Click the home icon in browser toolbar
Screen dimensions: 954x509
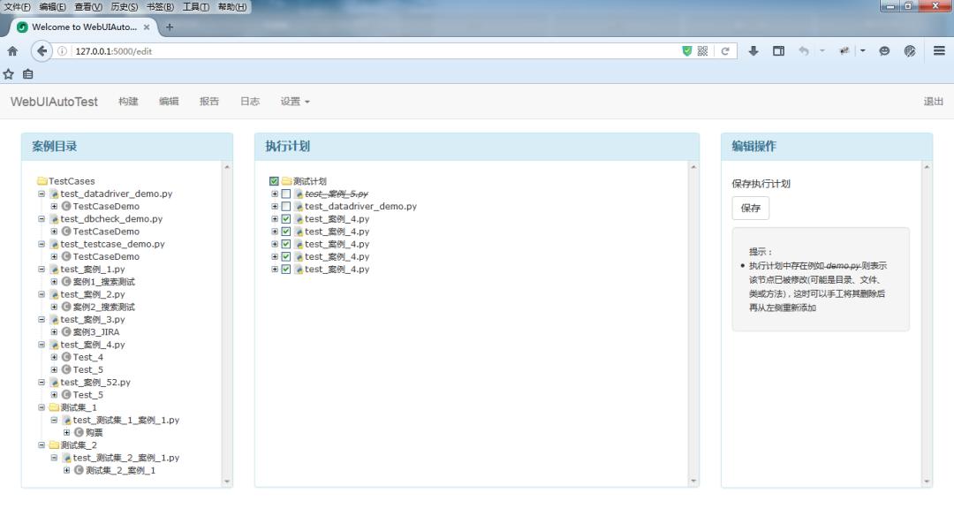[x=12, y=51]
